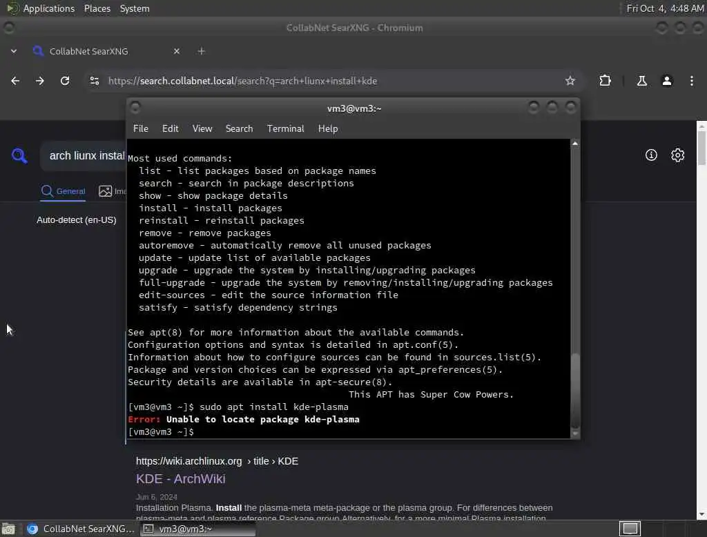707x537 pixels.
Task: Select the General search category tab
Action: coord(63,191)
